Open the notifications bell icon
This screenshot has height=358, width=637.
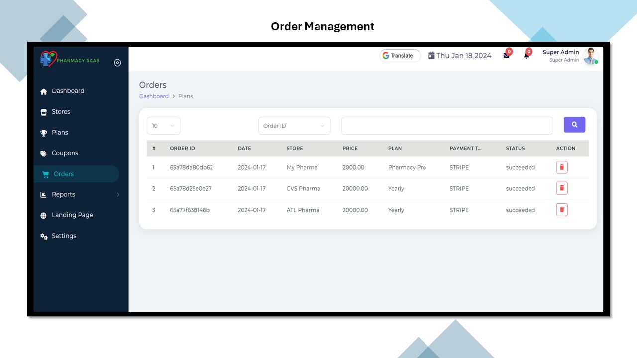pyautogui.click(x=526, y=55)
